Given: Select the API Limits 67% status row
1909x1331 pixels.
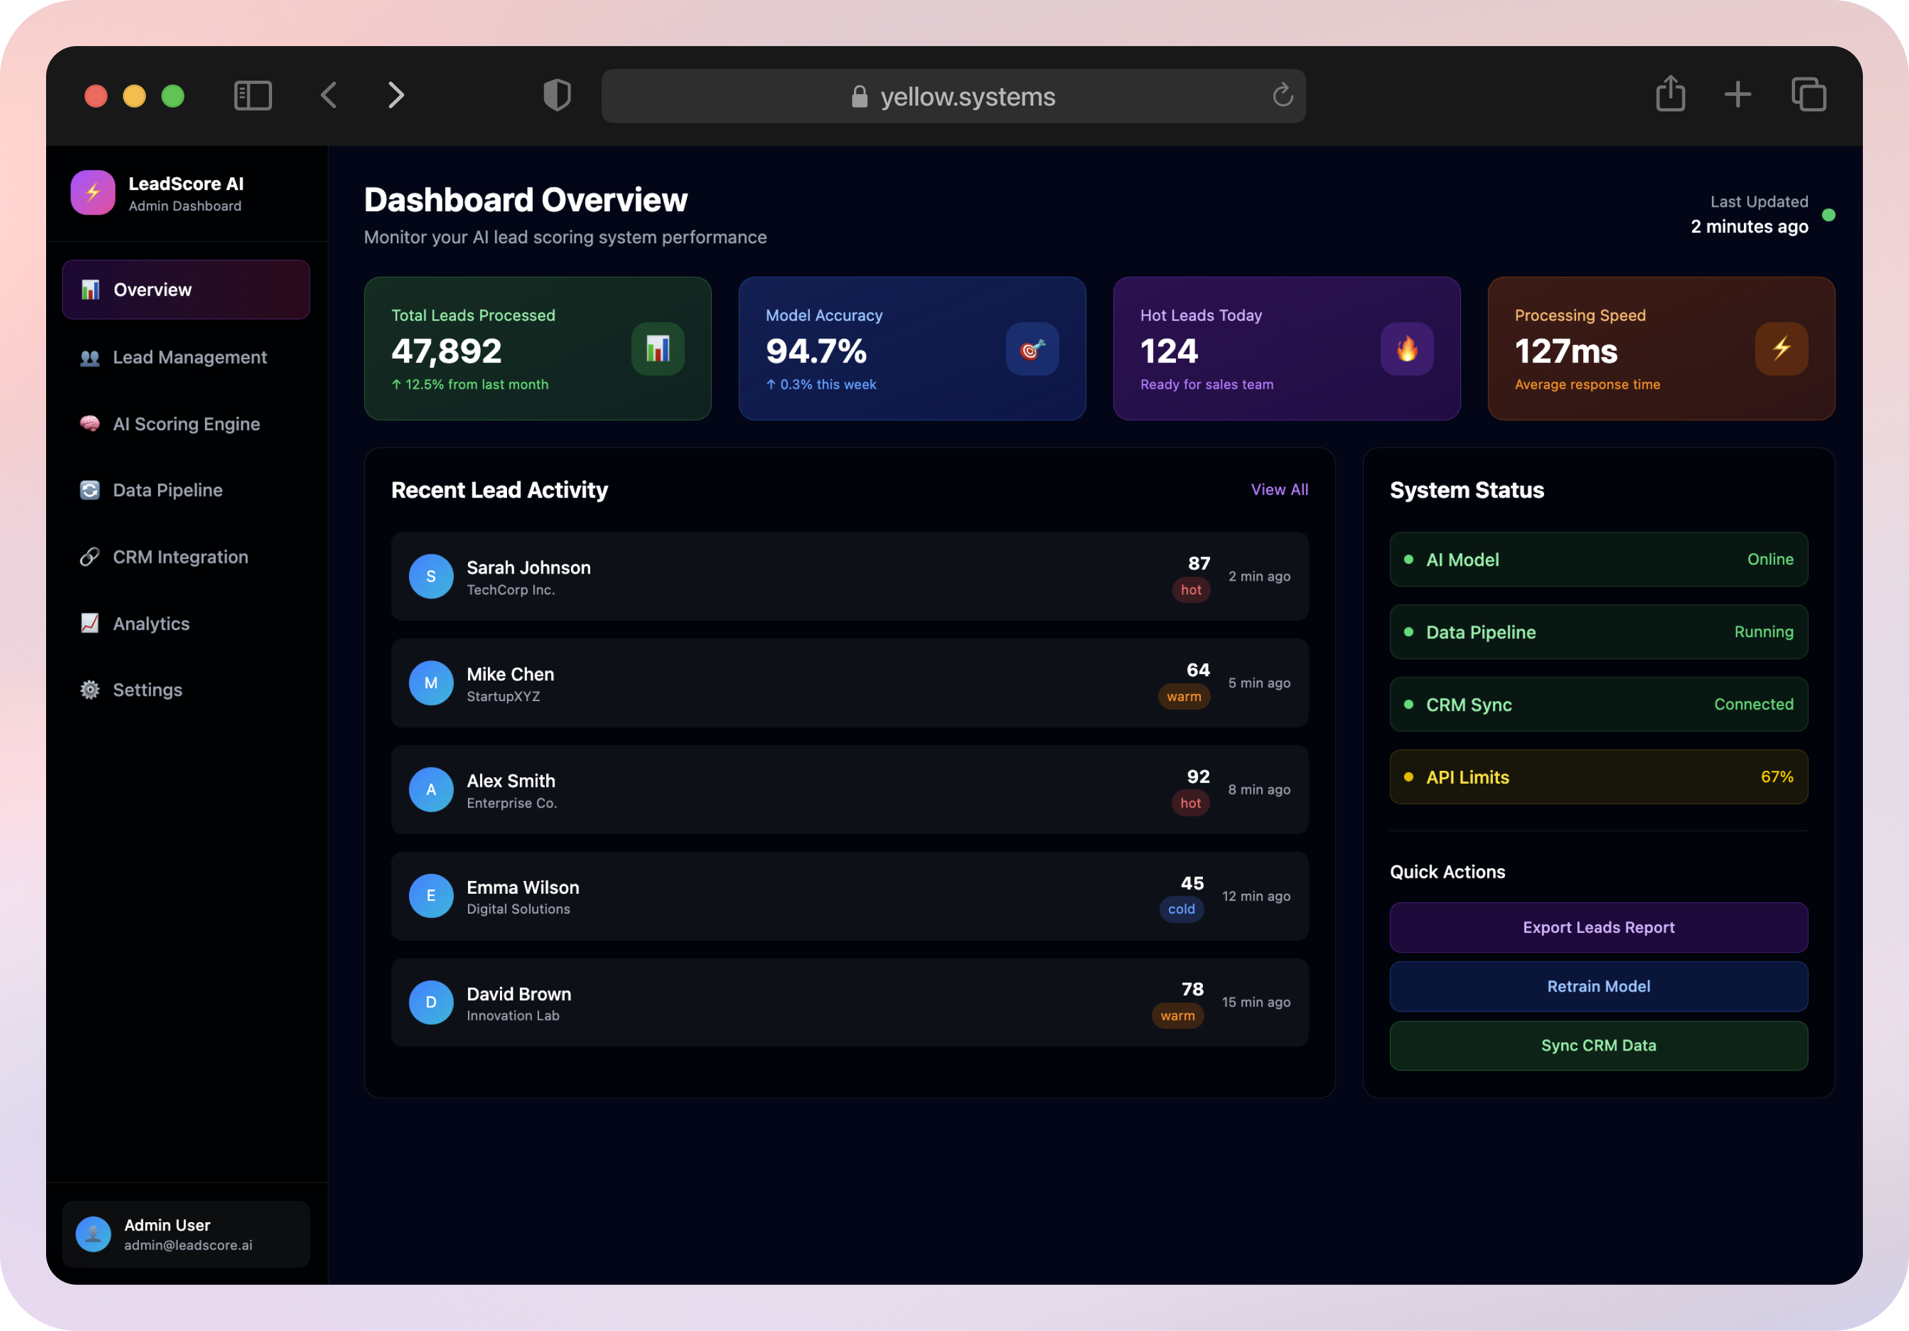Looking at the screenshot, I should click(1598, 777).
